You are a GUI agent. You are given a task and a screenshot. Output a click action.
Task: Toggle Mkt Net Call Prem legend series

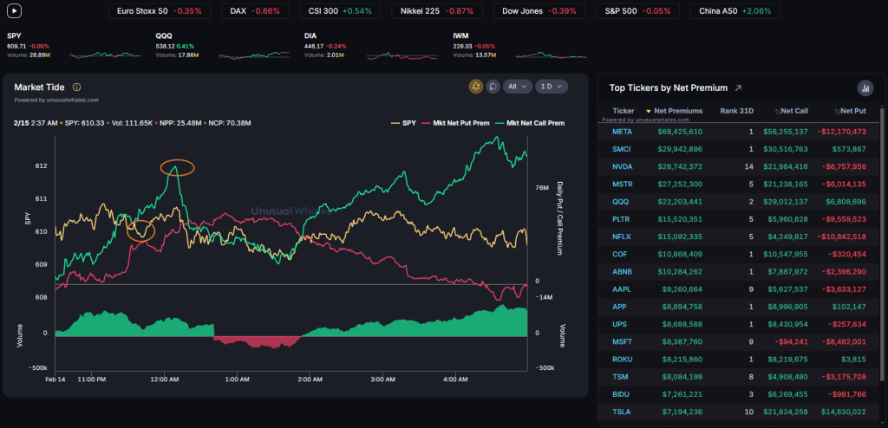[x=529, y=123]
